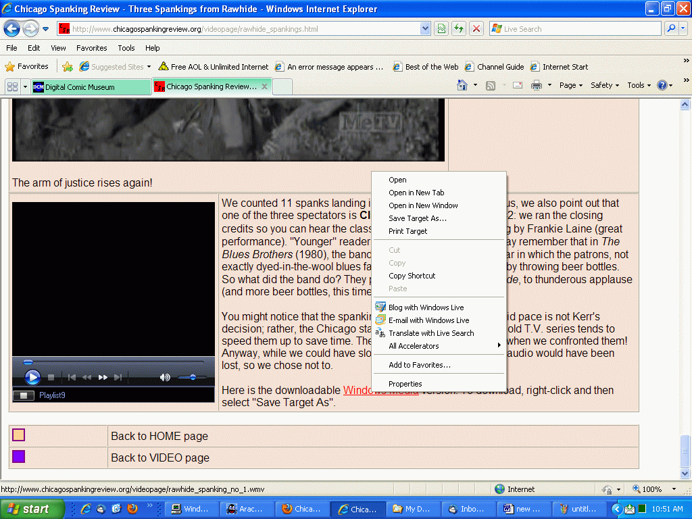Viewport: 692px width, 519px height.
Task: Open the View menu
Action: [58, 48]
